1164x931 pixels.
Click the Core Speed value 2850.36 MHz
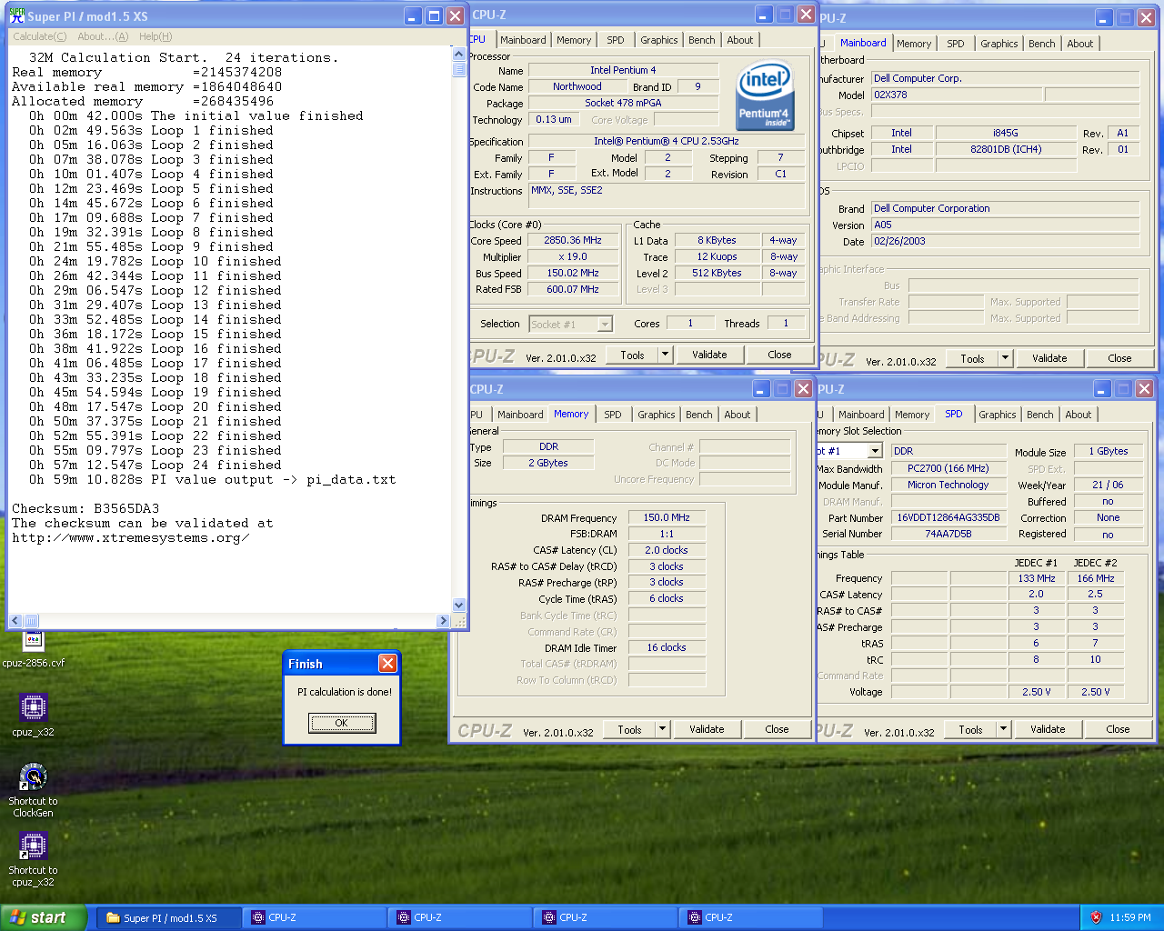pos(573,241)
